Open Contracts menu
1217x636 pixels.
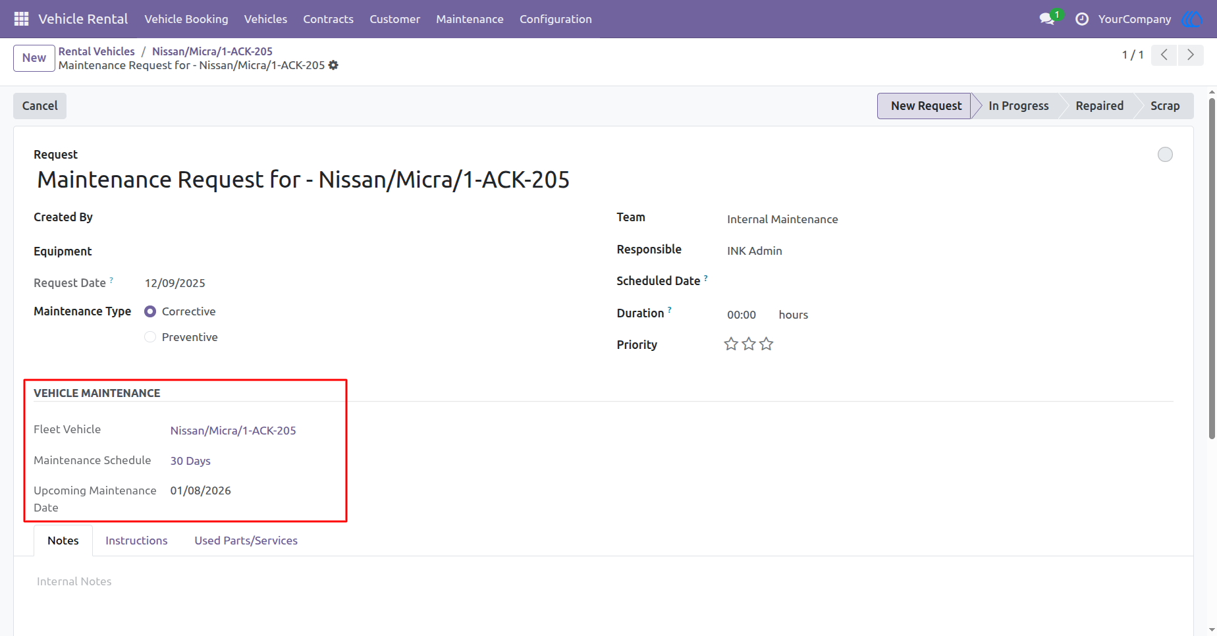(328, 19)
